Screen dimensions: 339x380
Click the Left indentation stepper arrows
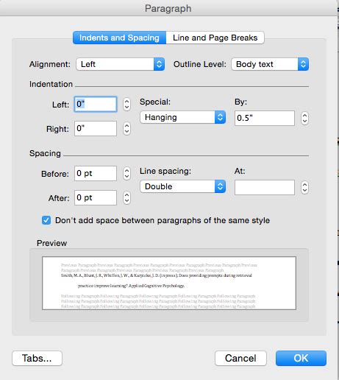point(126,105)
